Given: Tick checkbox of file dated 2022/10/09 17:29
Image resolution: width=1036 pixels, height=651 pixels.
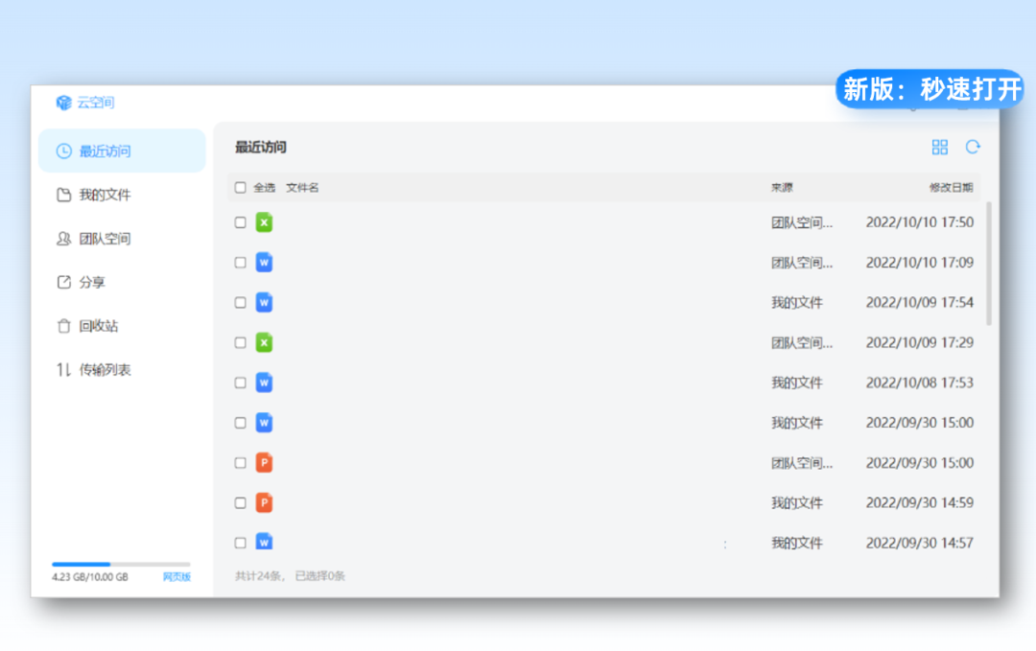Looking at the screenshot, I should tap(241, 342).
